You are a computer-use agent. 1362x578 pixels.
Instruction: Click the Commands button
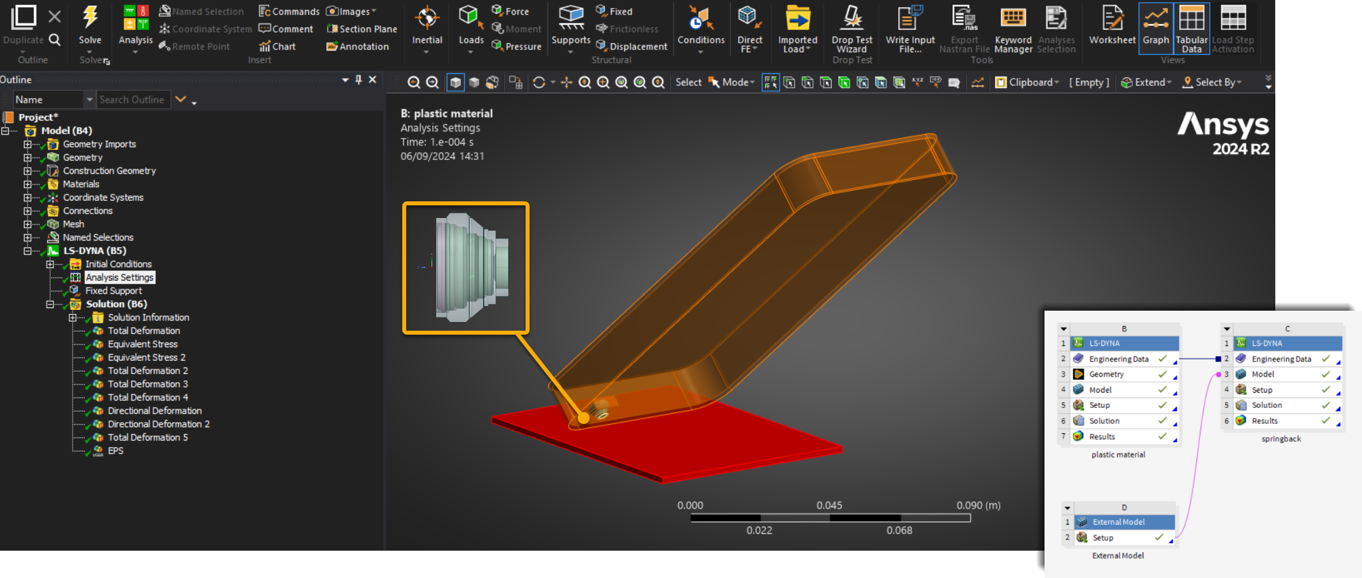tap(289, 11)
